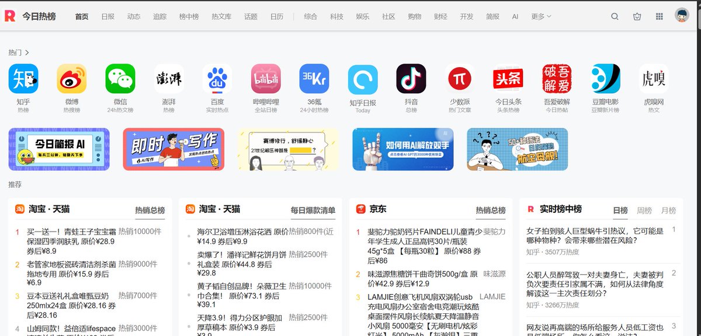Viewport: 701px width, 336px height.
Task: Open the 知乎日报 app icon
Action: coord(363,79)
